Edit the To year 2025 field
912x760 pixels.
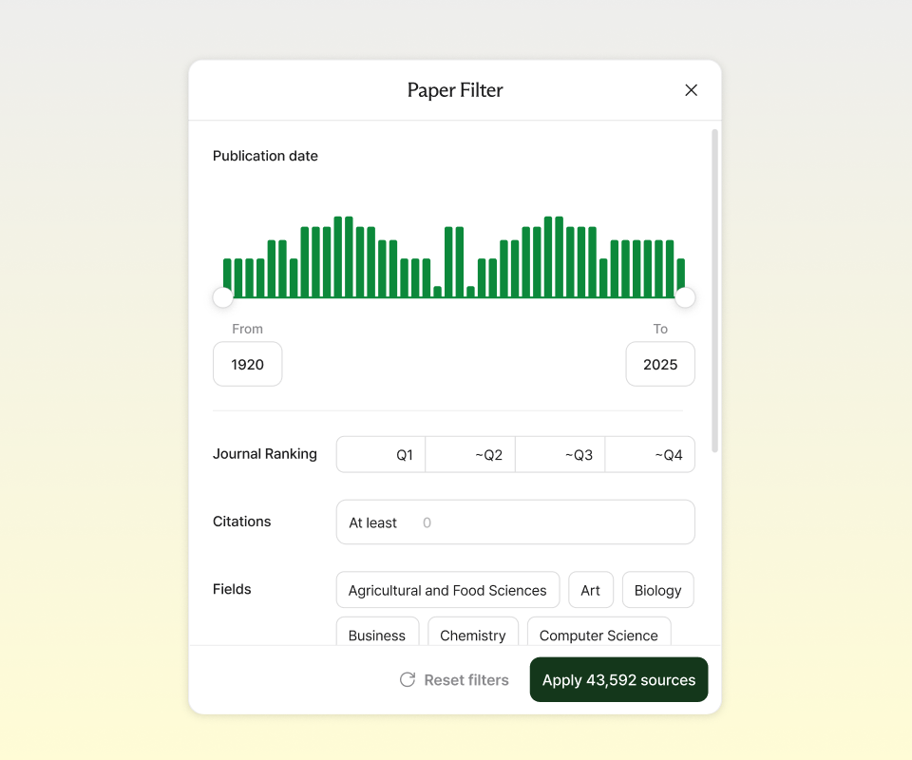click(660, 364)
